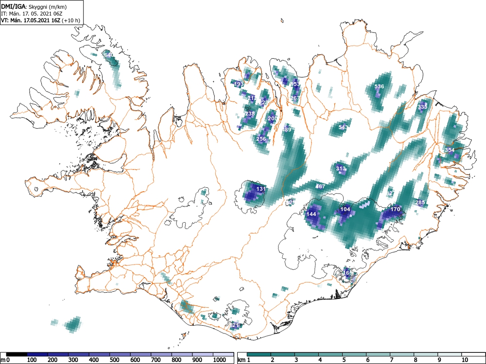Click the 543 visibility value
486x364 pixels.
tap(343, 127)
